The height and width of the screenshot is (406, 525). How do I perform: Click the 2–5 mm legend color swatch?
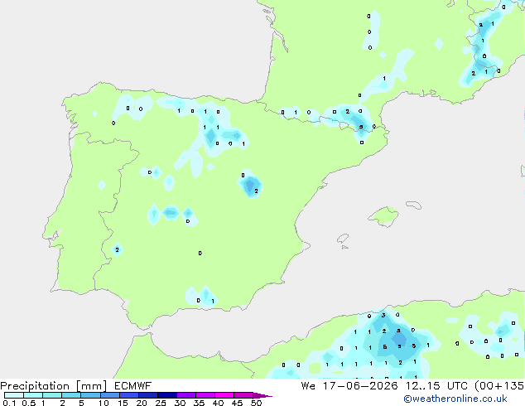pos(71,395)
